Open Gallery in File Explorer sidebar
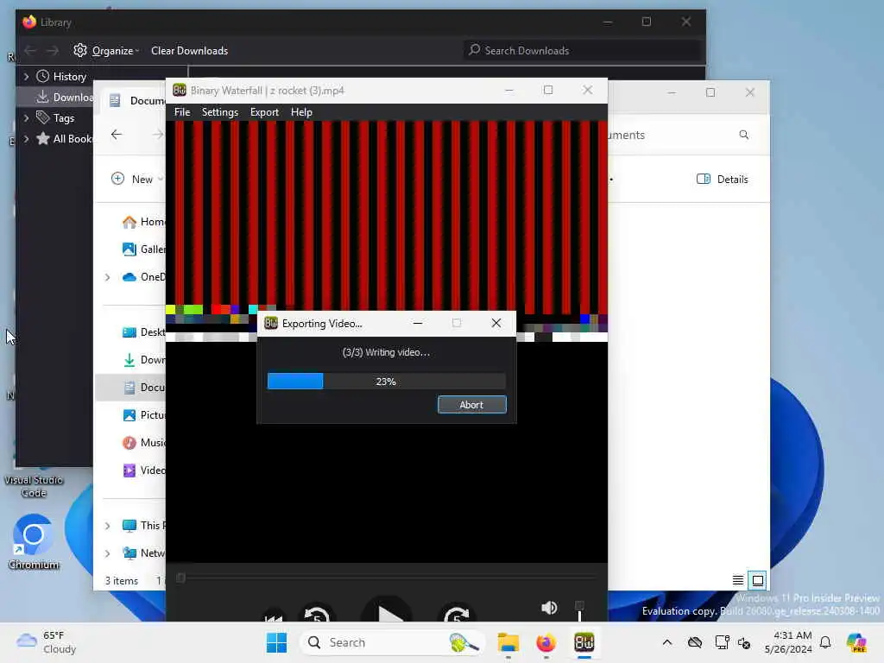 (144, 249)
